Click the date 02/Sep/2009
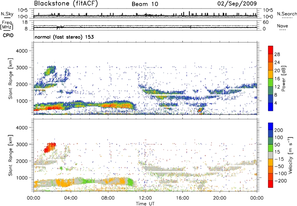Viewport: 297px width, 206px height. pyautogui.click(x=237, y=3)
